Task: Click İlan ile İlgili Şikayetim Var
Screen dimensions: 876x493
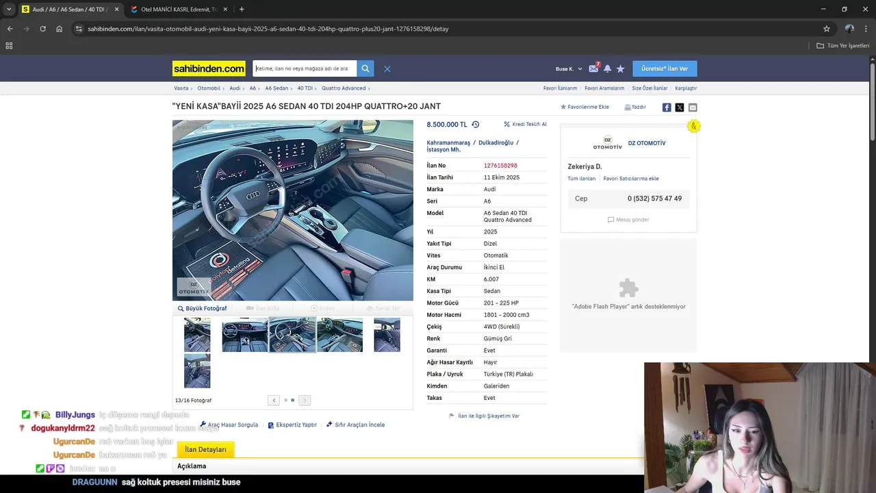Action: coord(484,416)
